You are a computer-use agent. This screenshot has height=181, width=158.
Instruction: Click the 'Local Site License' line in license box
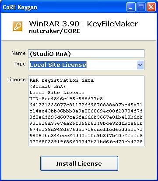pos(57,93)
